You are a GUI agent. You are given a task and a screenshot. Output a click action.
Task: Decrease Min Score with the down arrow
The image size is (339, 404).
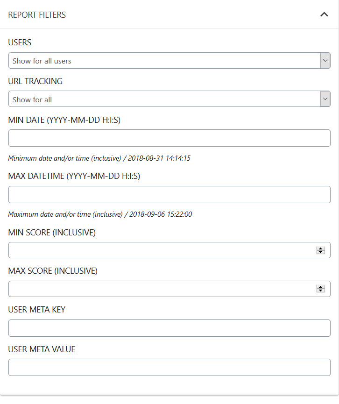[x=321, y=252]
